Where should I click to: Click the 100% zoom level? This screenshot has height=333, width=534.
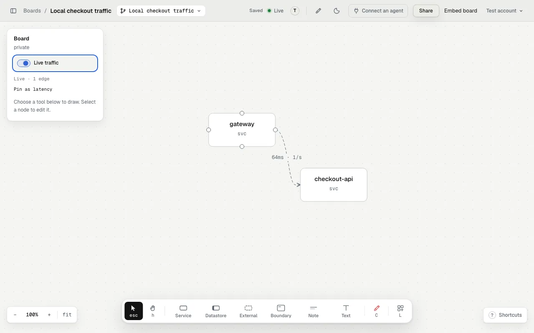32,315
